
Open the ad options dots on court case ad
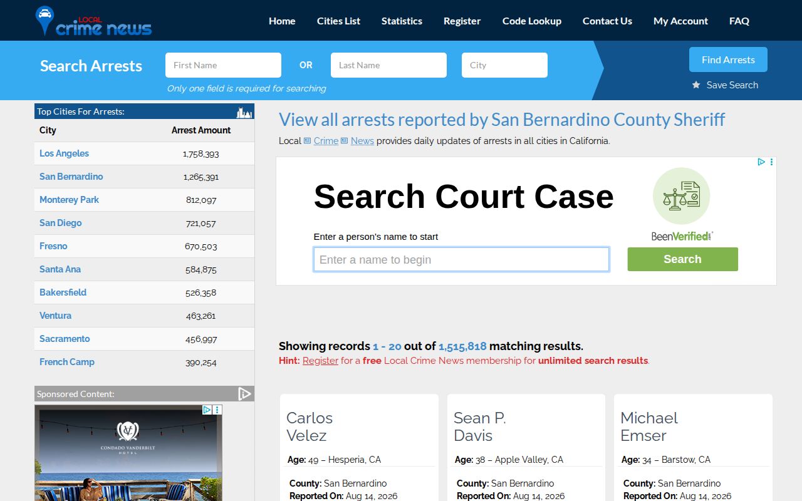coord(771,162)
